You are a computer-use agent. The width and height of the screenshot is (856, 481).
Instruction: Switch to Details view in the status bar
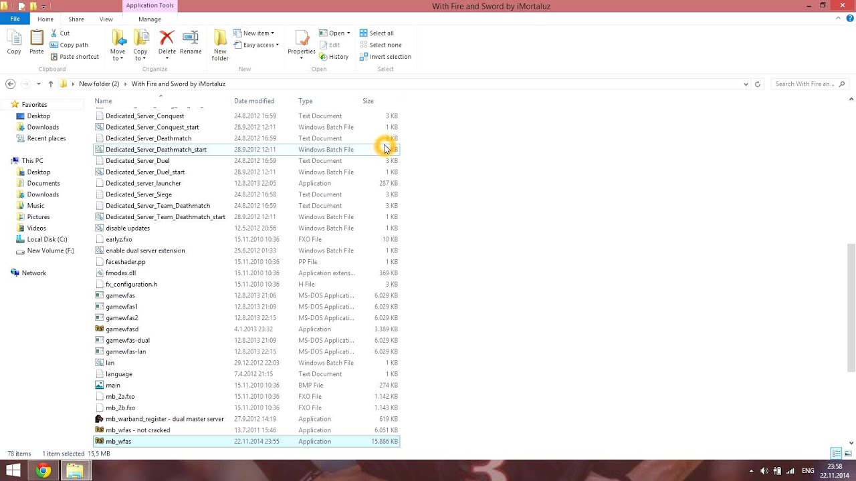(x=836, y=454)
